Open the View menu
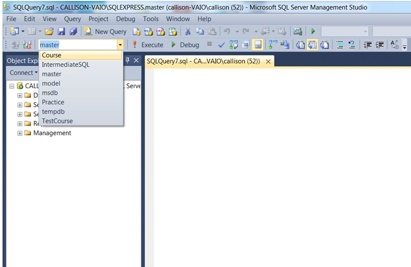 pyautogui.click(x=50, y=19)
